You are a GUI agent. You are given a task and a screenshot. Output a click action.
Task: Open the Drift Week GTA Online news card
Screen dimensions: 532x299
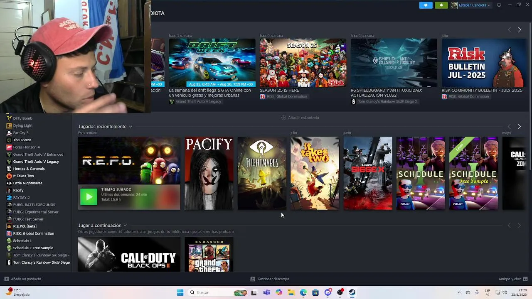(212, 63)
